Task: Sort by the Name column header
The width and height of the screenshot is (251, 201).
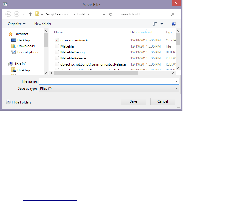Action: 59,32
